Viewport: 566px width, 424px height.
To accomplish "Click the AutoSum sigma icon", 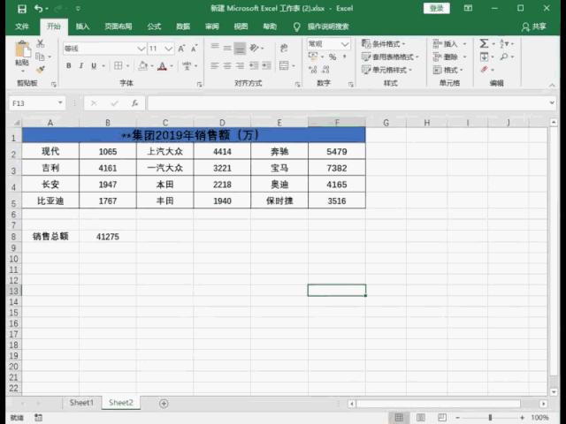I will [484, 43].
